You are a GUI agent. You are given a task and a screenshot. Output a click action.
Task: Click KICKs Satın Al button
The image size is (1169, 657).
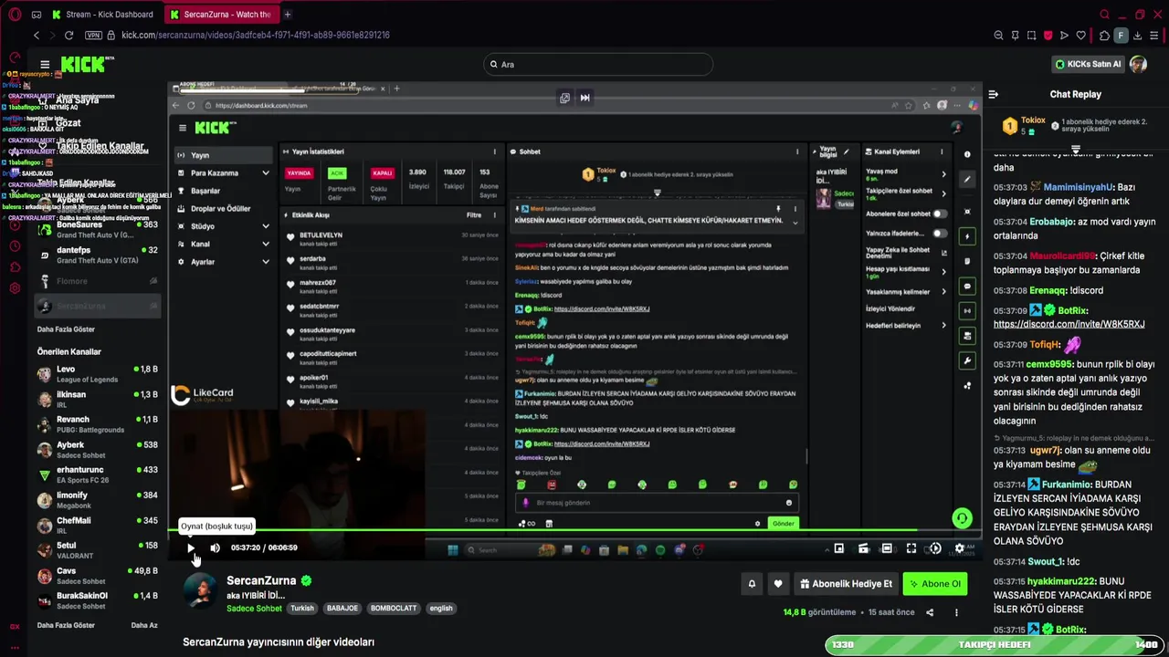click(x=1089, y=64)
